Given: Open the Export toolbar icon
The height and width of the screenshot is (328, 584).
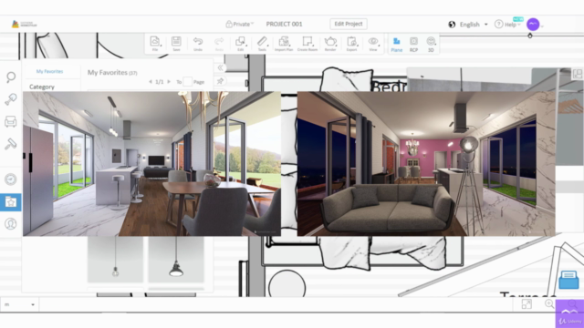Looking at the screenshot, I should tap(351, 44).
